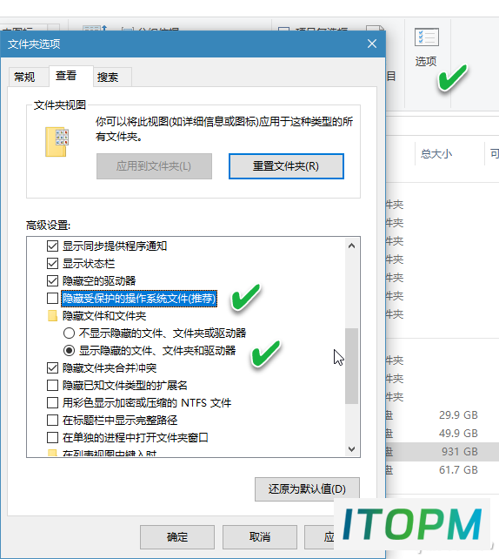The width and height of the screenshot is (499, 559).
Task: Click the 隐藏文件和文件夹 folder icon
Action: pos(53,315)
